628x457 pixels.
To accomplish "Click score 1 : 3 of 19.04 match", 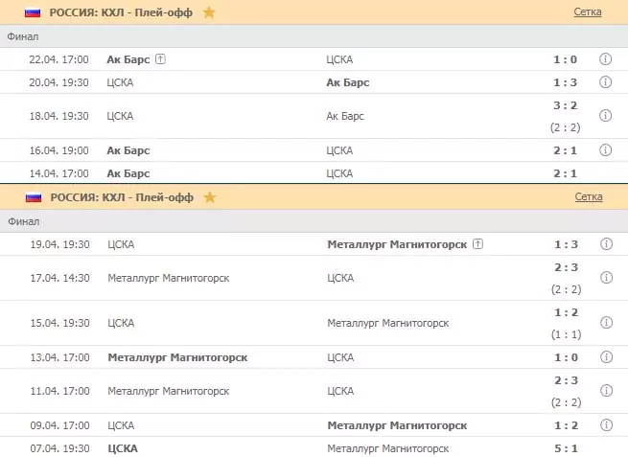I will tap(567, 244).
